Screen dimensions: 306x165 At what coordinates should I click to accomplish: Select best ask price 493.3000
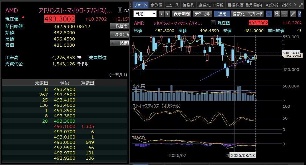pyautogui.click(x=64, y=121)
